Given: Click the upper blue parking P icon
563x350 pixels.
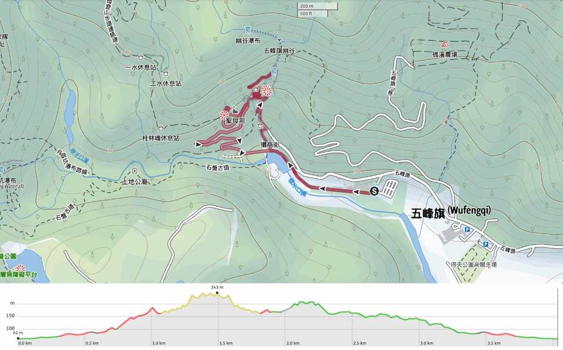Looking at the screenshot, I should pyautogui.click(x=467, y=229).
